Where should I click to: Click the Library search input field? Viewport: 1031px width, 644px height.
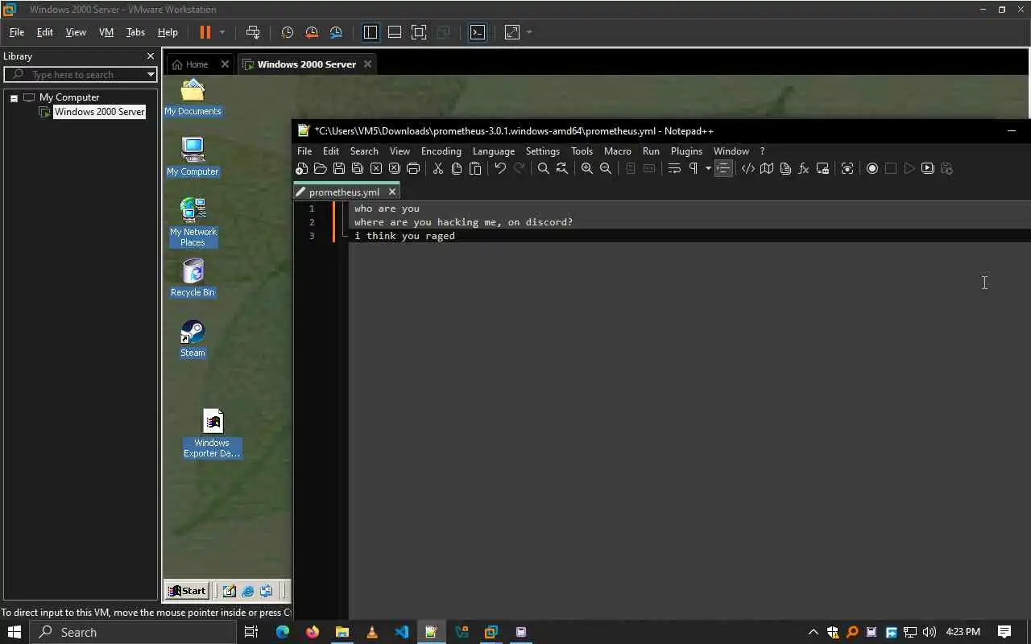tap(81, 74)
